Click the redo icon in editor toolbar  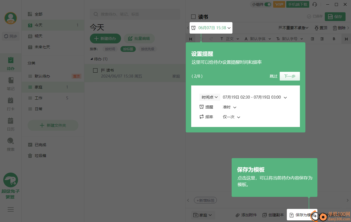tap(211, 39)
